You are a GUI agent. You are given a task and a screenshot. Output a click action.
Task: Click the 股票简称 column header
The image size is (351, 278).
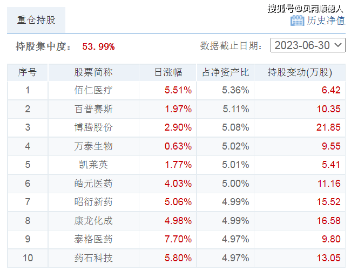click(x=93, y=72)
